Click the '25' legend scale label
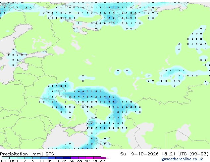 64,161
